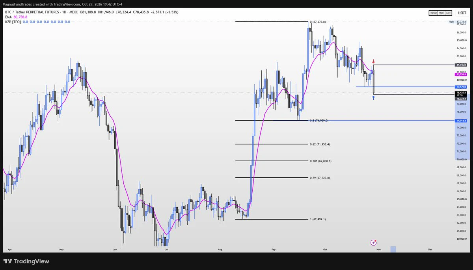The width and height of the screenshot is (473, 270).
Task: Select the EMA indicator legend
Action: click(8, 17)
